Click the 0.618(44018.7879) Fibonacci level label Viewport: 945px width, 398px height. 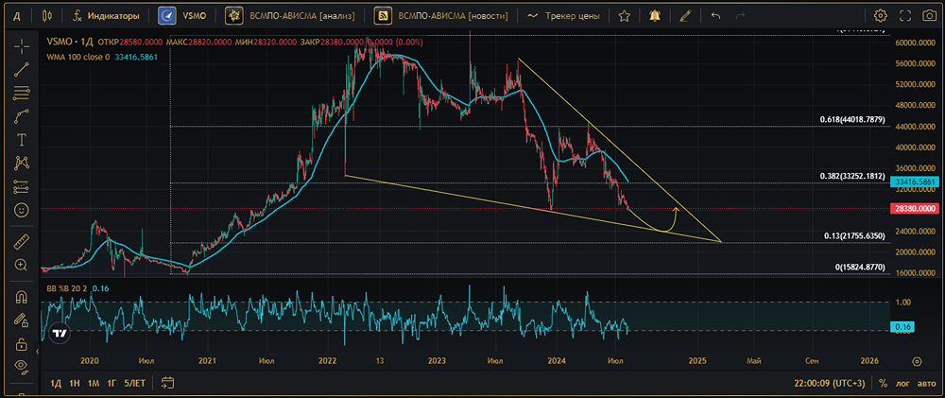pos(852,120)
